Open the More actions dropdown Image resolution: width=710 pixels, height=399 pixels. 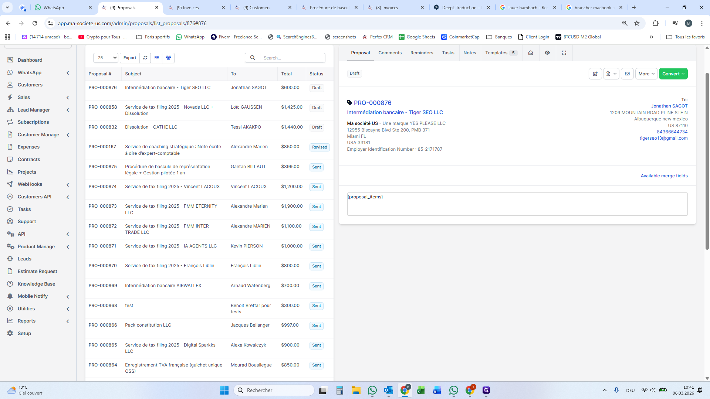[646, 74]
